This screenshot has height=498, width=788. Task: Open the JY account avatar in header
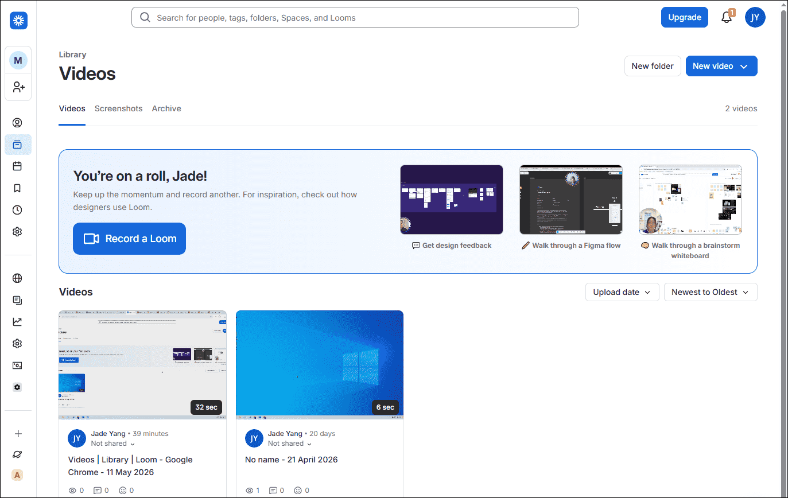pos(755,17)
